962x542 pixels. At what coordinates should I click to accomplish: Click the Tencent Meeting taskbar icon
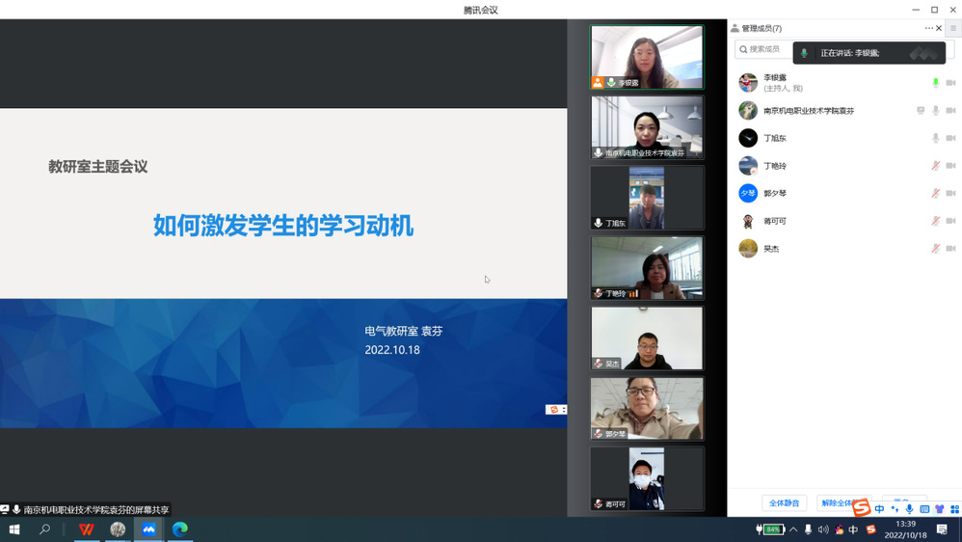pos(148,529)
